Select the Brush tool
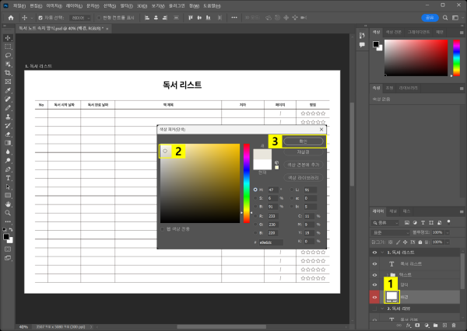 [x=8, y=108]
